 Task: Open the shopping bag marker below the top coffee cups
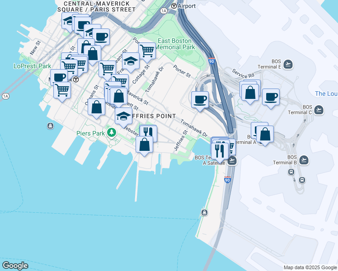coord(93,54)
